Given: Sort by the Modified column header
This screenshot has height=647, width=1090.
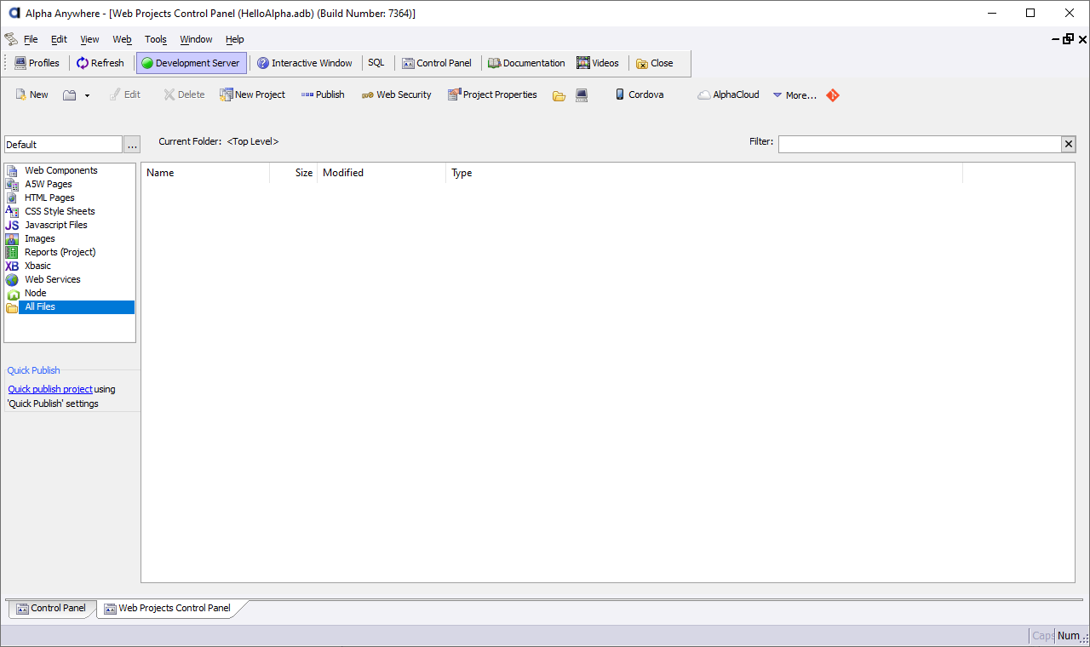Looking at the screenshot, I should (x=381, y=173).
